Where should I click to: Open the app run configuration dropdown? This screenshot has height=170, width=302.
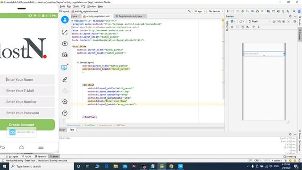(x=200, y=11)
